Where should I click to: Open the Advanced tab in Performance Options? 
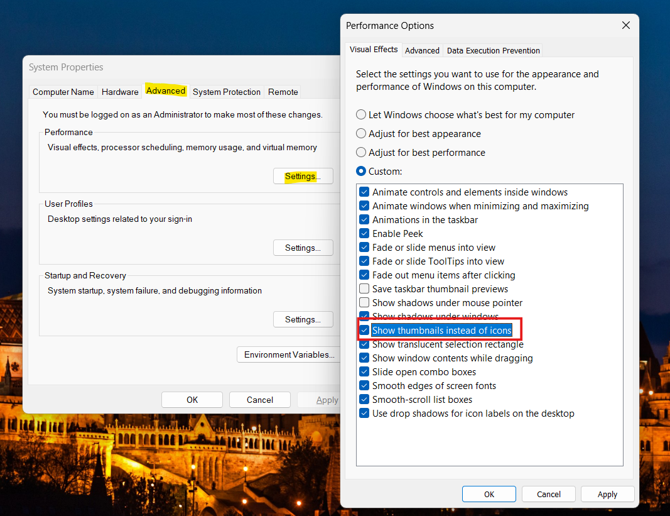[422, 50]
